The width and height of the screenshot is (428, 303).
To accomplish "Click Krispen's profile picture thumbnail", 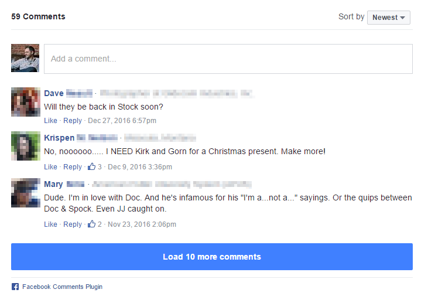I will (x=26, y=146).
